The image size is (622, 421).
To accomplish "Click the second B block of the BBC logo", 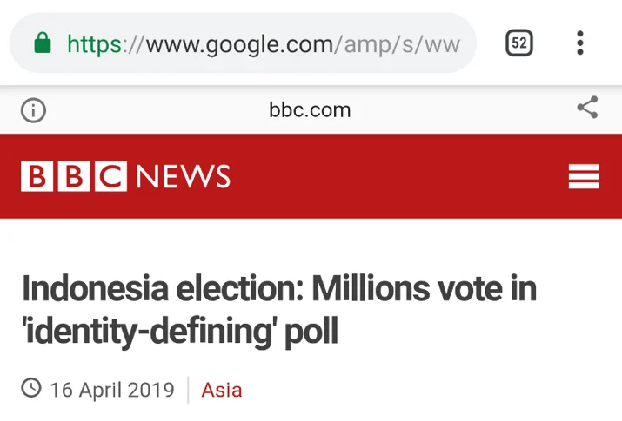I will tap(74, 176).
